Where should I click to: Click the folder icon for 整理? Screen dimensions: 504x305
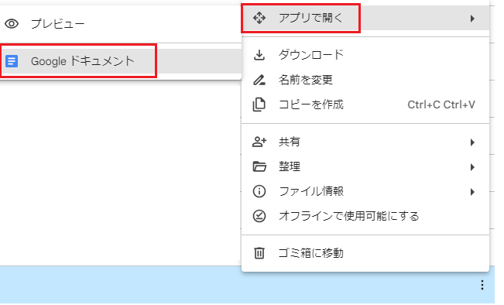259,166
